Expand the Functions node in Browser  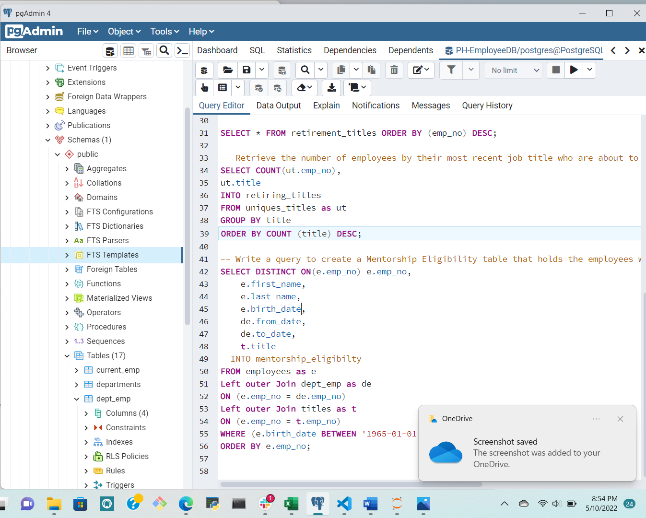click(67, 283)
